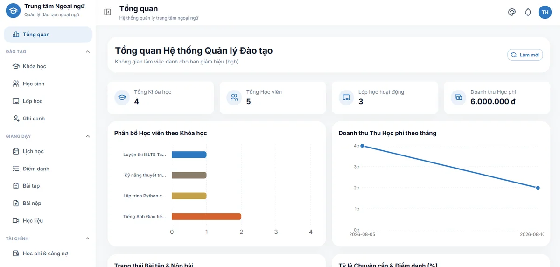This screenshot has width=560, height=267.
Task: Collapse the TÀI CHÍNH section
Action: click(88, 239)
